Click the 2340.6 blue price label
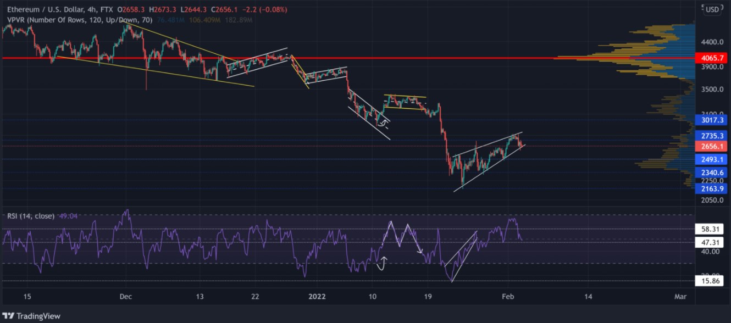The image size is (731, 323). point(712,172)
